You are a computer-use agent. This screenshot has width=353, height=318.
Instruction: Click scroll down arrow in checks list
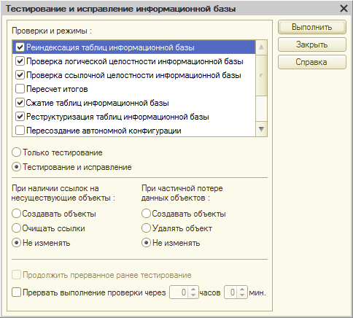click(261, 129)
